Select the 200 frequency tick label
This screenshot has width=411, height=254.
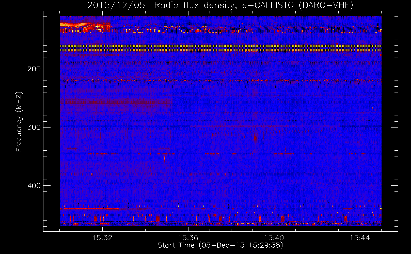(34, 69)
